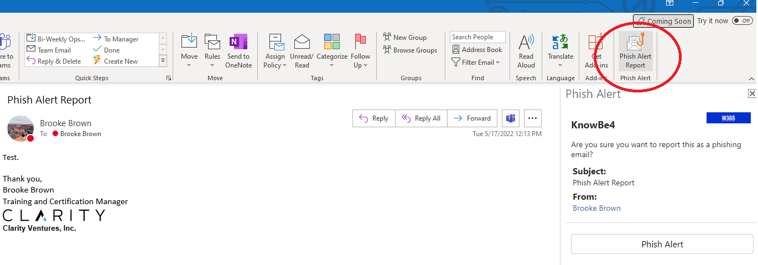Viewport: 758px width, 265px height.
Task: Expand the Quick Steps gallery
Action: [163, 61]
